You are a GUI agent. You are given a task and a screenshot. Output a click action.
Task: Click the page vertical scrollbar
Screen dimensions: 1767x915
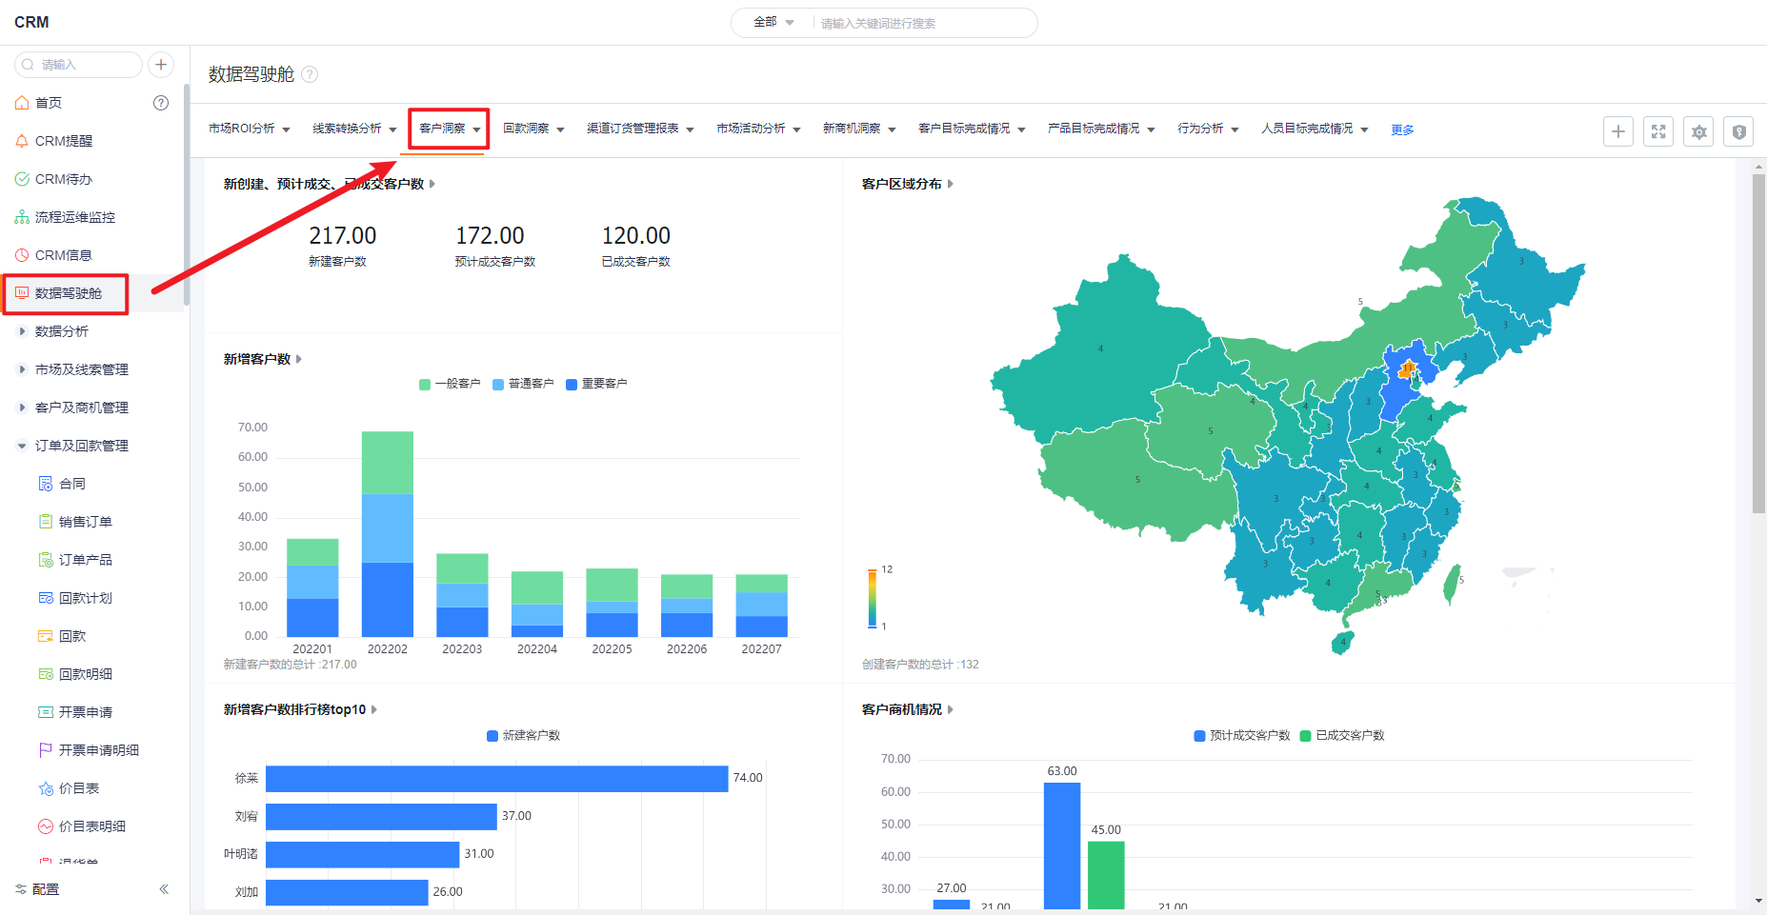tap(1758, 345)
